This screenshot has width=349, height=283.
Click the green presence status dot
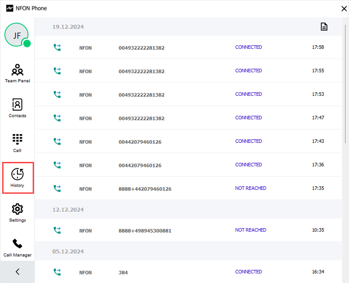(x=27, y=43)
